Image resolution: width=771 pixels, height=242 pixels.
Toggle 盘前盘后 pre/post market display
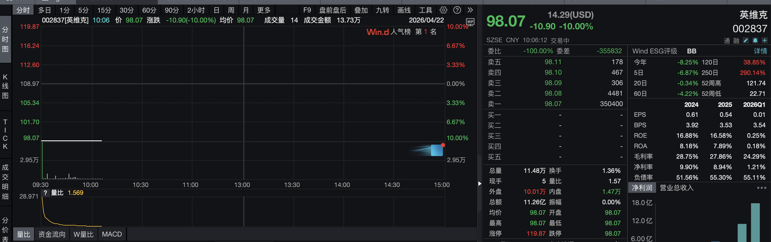332,10
